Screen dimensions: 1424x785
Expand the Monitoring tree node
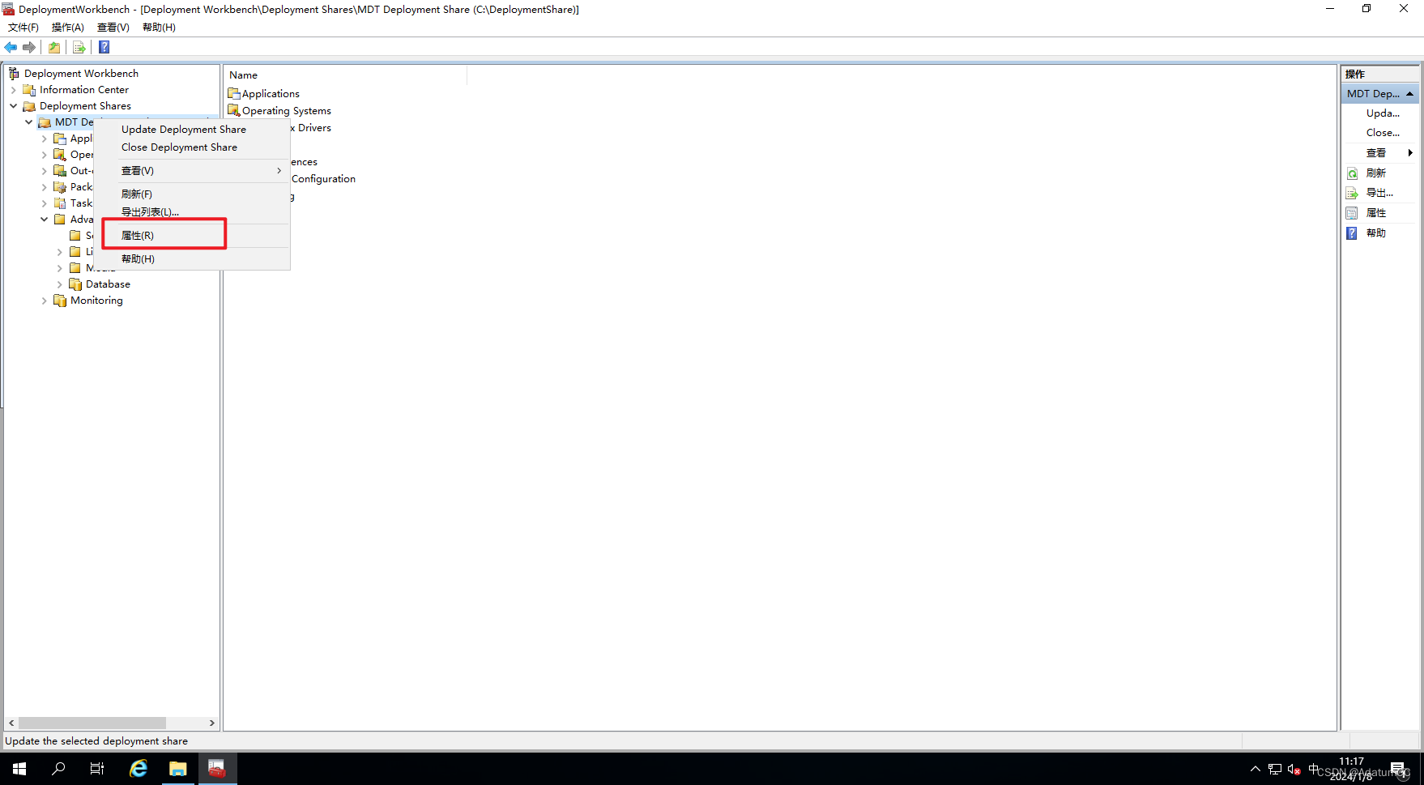point(45,301)
